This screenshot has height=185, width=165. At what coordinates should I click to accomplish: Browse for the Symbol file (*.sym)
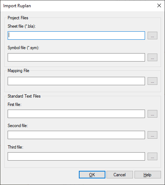point(152,57)
